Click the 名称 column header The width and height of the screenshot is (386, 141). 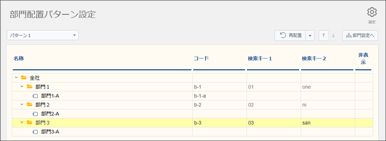[19, 58]
